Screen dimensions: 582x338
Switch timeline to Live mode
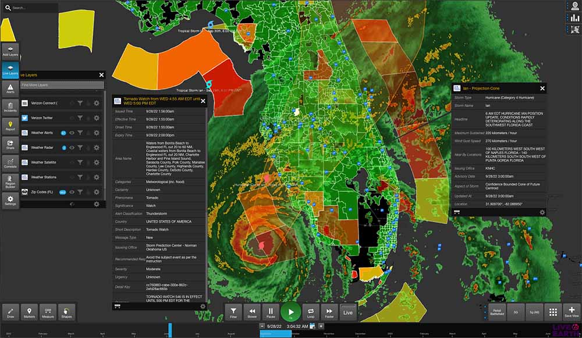pos(348,312)
